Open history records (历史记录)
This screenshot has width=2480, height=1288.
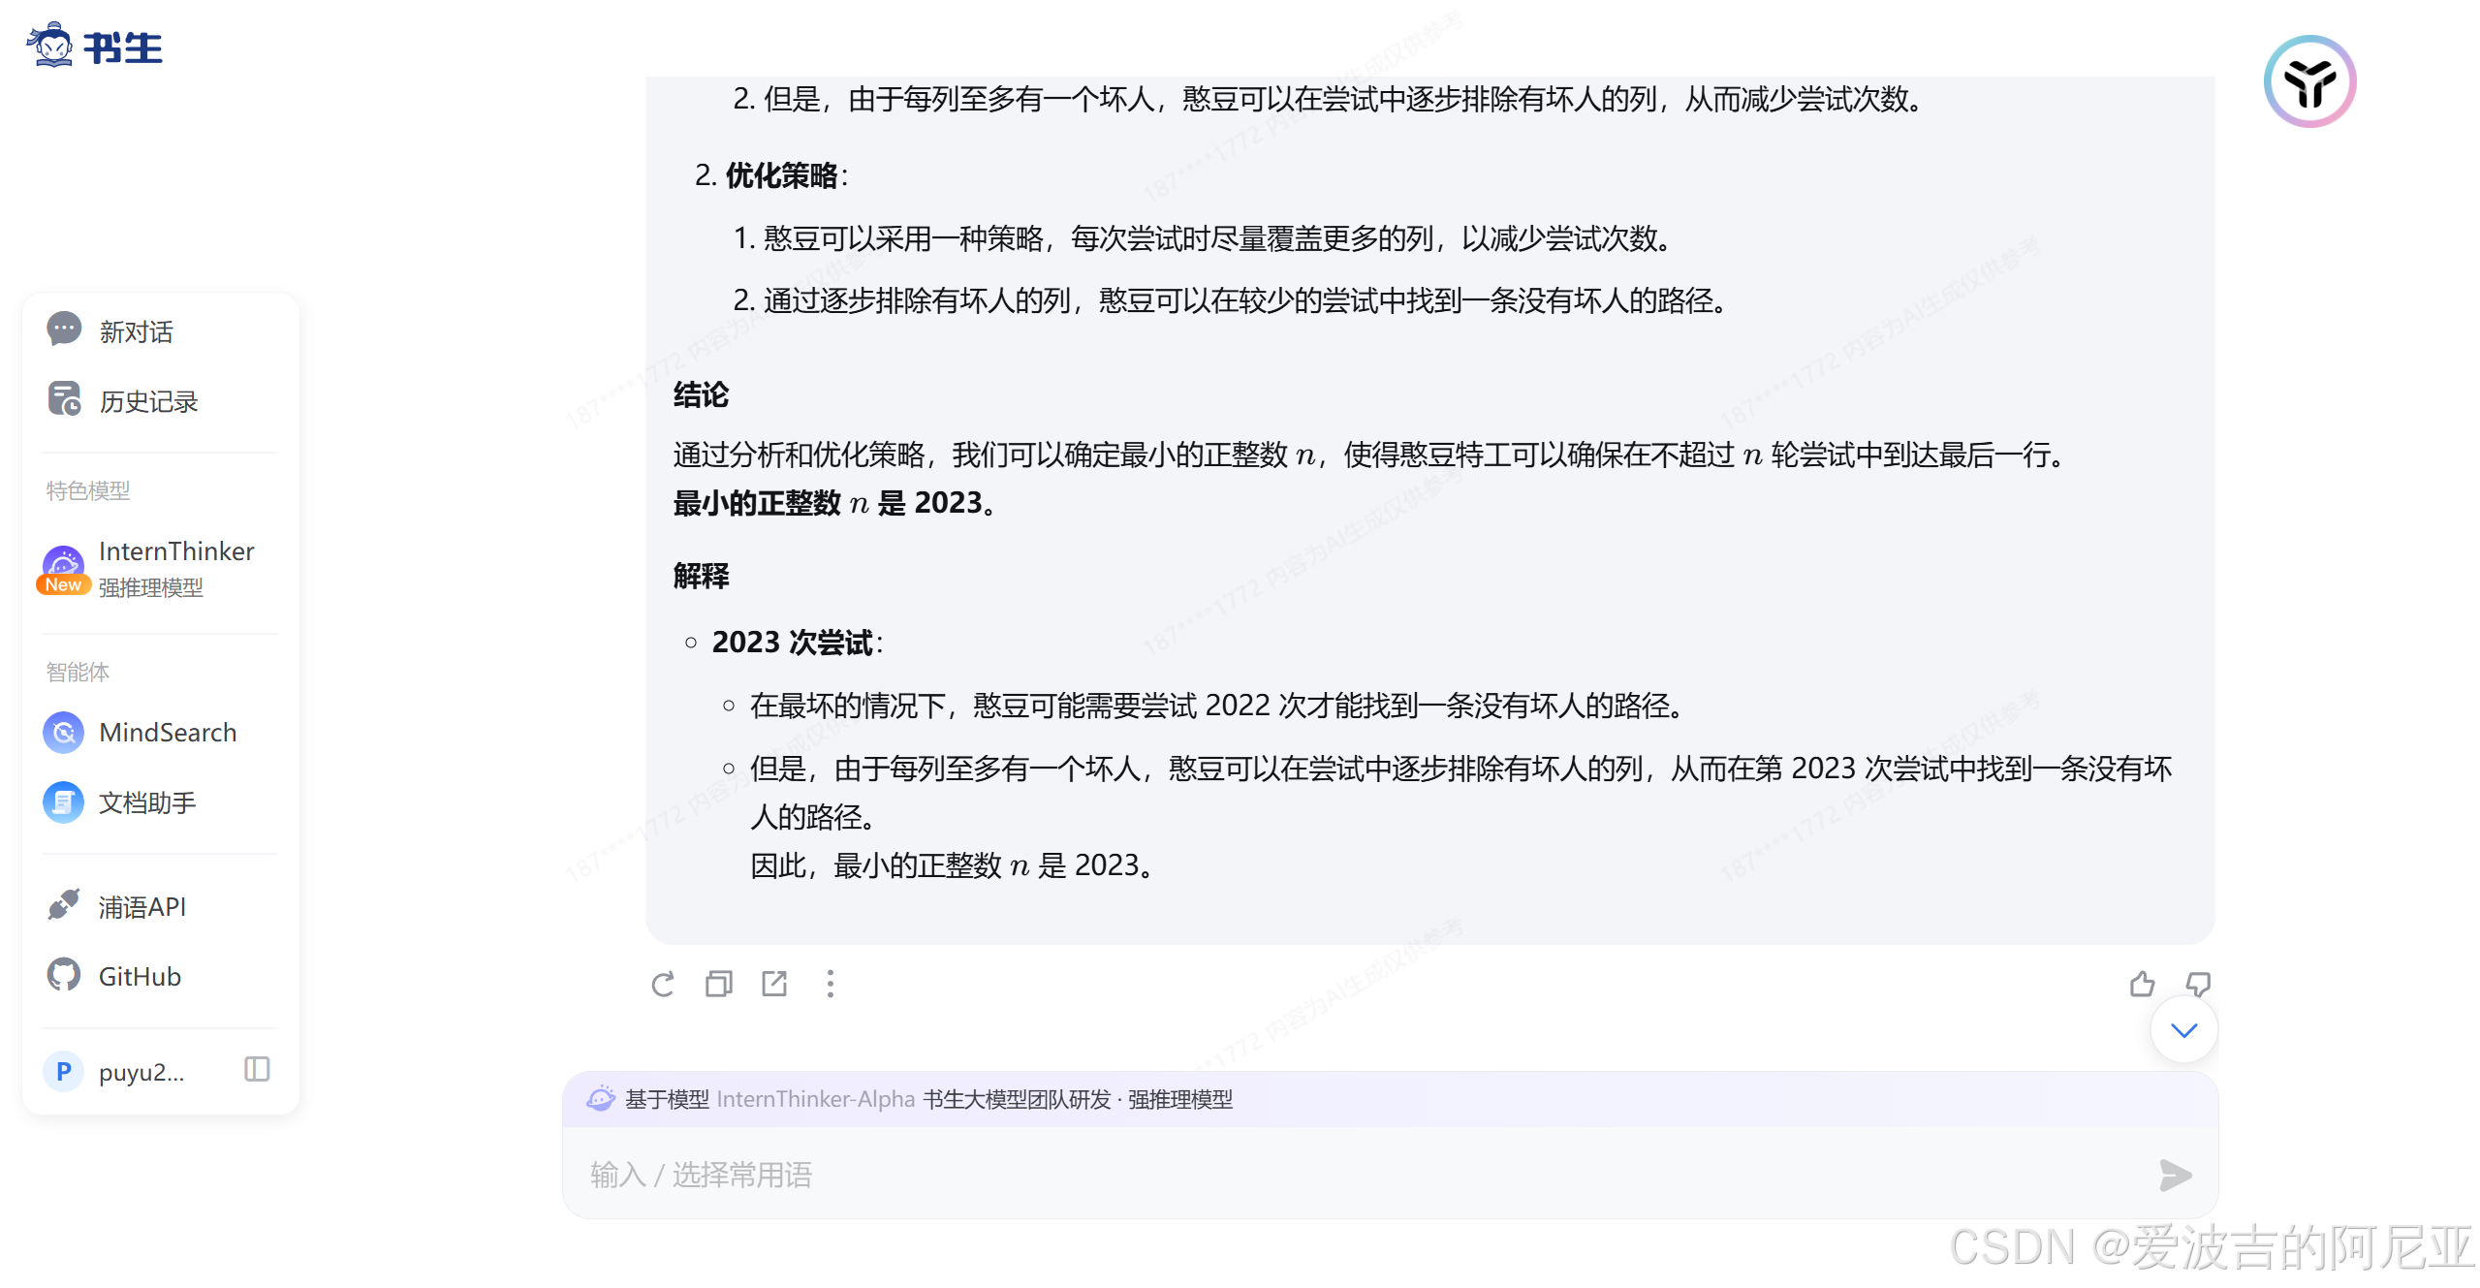[147, 401]
